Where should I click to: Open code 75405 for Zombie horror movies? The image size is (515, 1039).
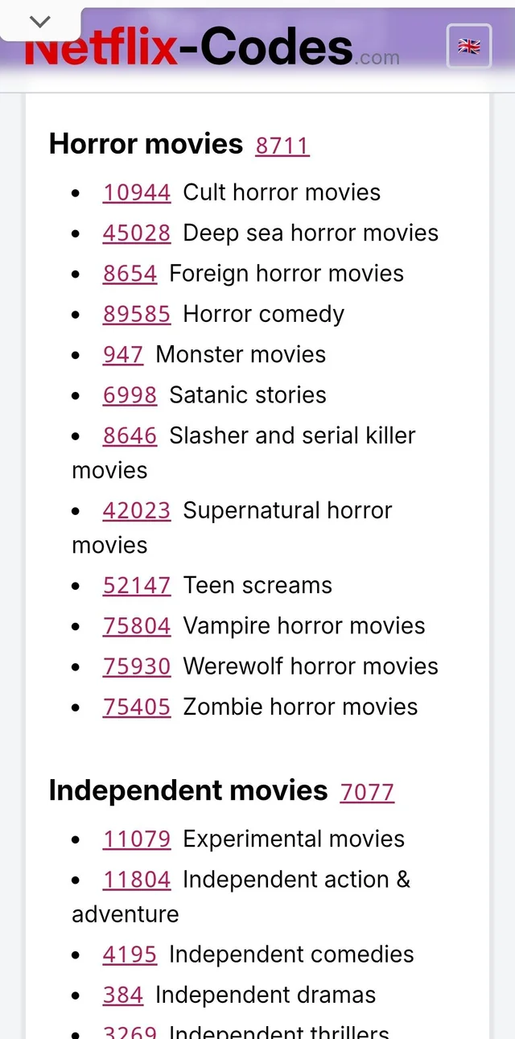point(136,707)
